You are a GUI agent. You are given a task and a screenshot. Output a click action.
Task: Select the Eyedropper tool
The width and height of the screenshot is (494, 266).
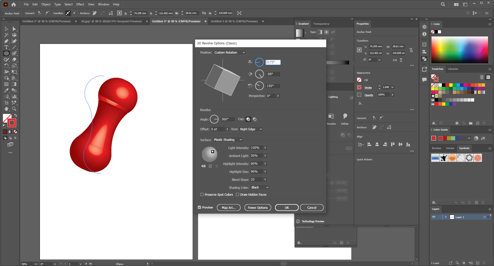pos(6,90)
